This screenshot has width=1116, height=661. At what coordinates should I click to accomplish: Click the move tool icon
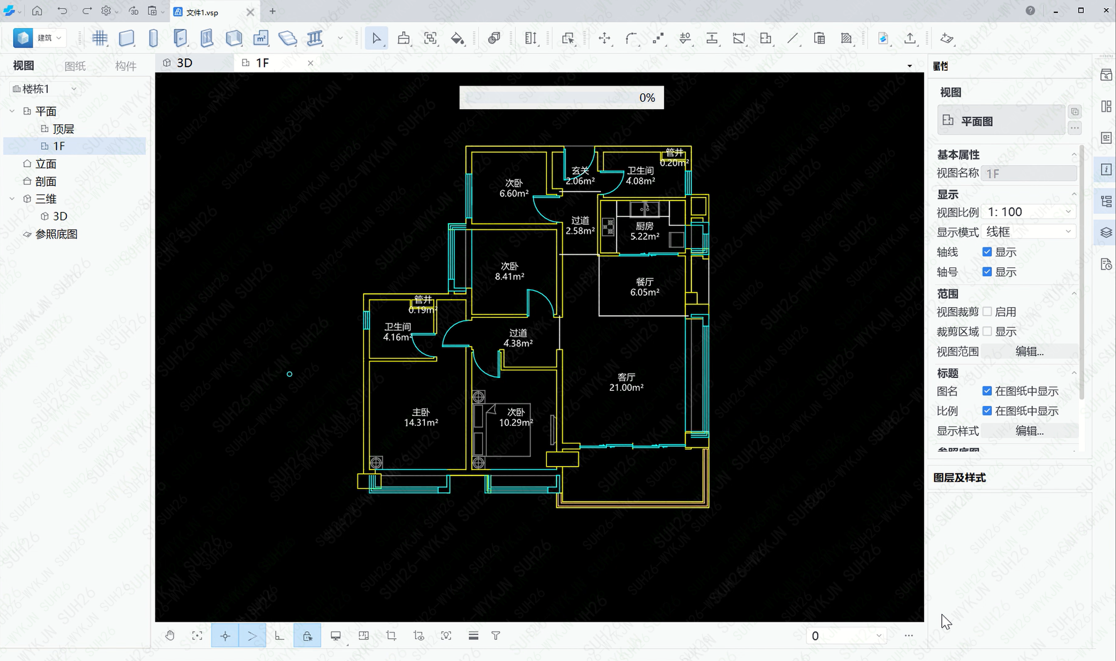pos(605,38)
